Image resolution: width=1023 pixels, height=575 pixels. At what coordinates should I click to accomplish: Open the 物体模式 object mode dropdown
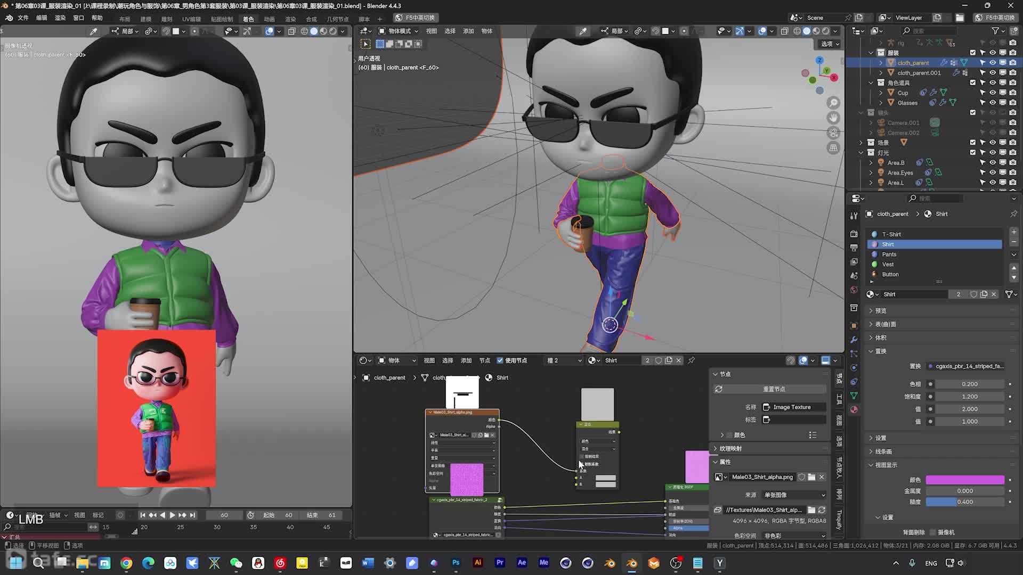[398, 31]
